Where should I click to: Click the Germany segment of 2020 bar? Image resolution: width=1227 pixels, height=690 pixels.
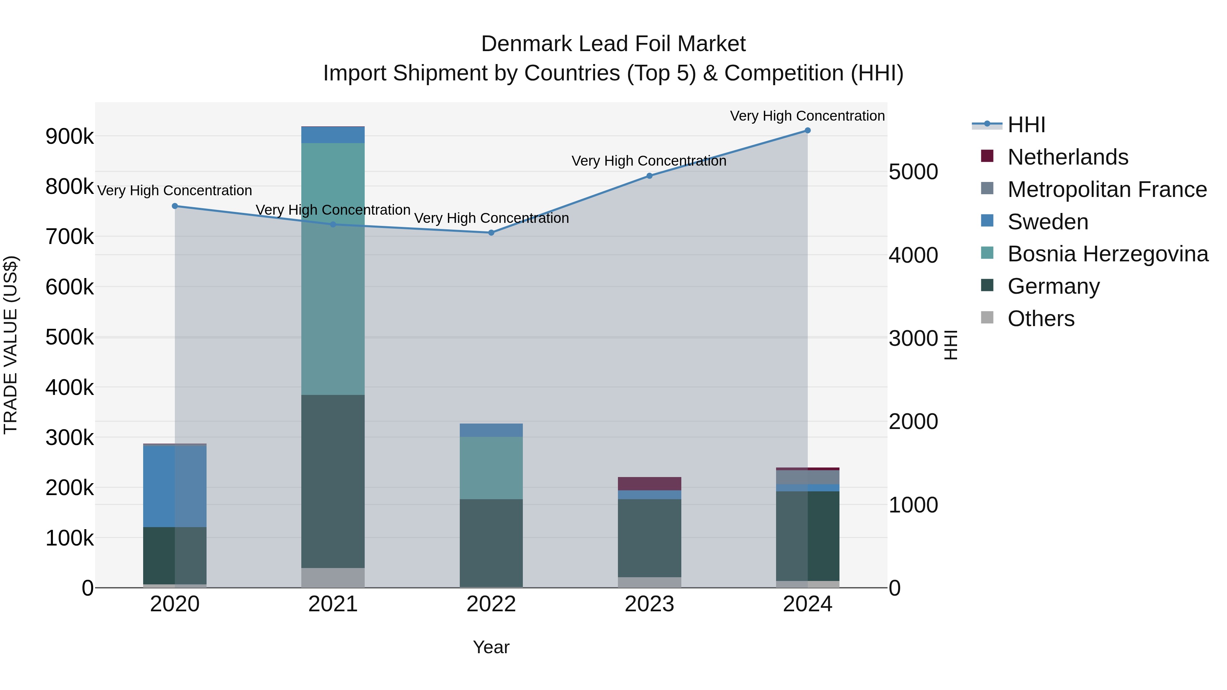(175, 556)
